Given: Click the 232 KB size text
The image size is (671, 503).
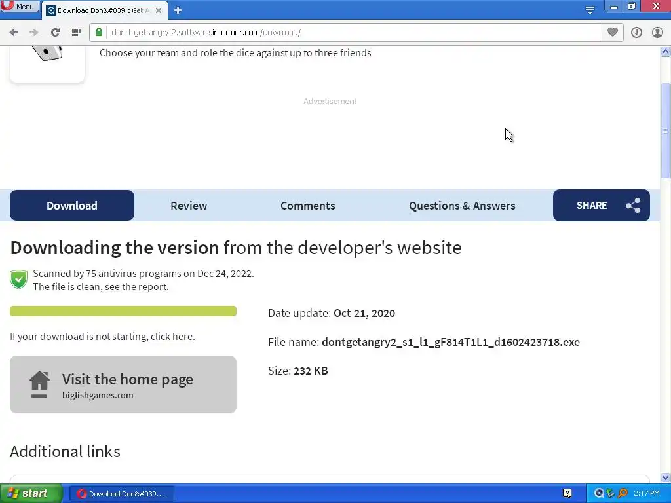Looking at the screenshot, I should [x=311, y=371].
